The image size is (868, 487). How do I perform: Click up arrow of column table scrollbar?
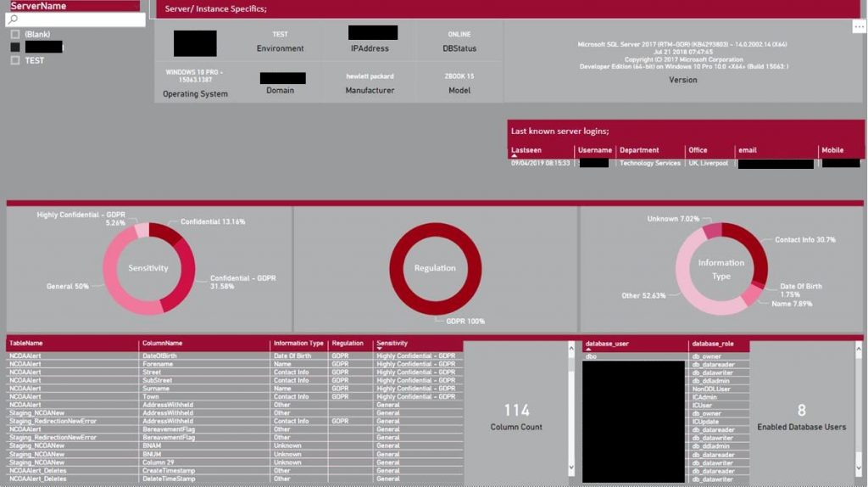click(x=571, y=348)
